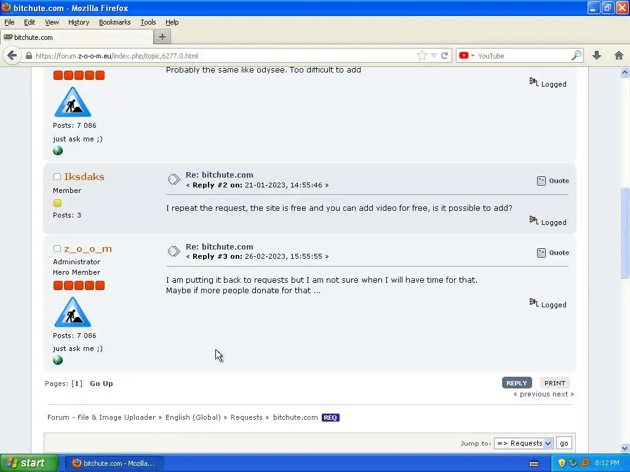Click keyboard icon in the taskbar

534,463
